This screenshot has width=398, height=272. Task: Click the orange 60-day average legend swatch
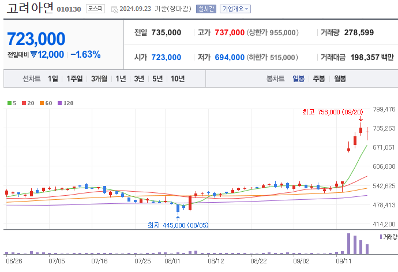42,103
